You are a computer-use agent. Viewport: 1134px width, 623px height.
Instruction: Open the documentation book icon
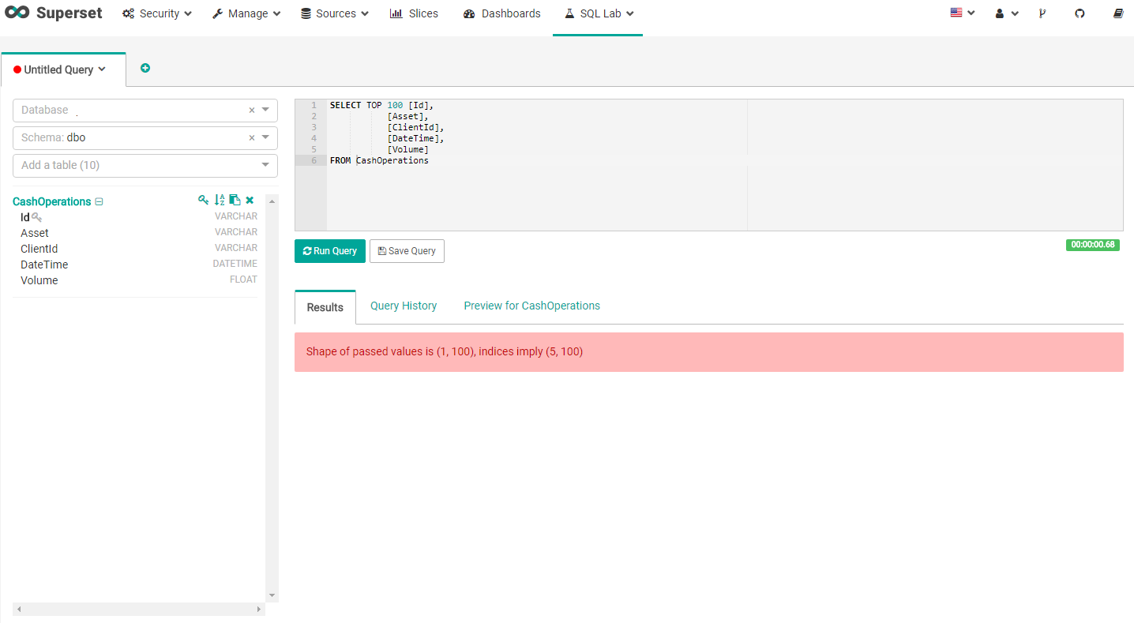pos(1117,13)
